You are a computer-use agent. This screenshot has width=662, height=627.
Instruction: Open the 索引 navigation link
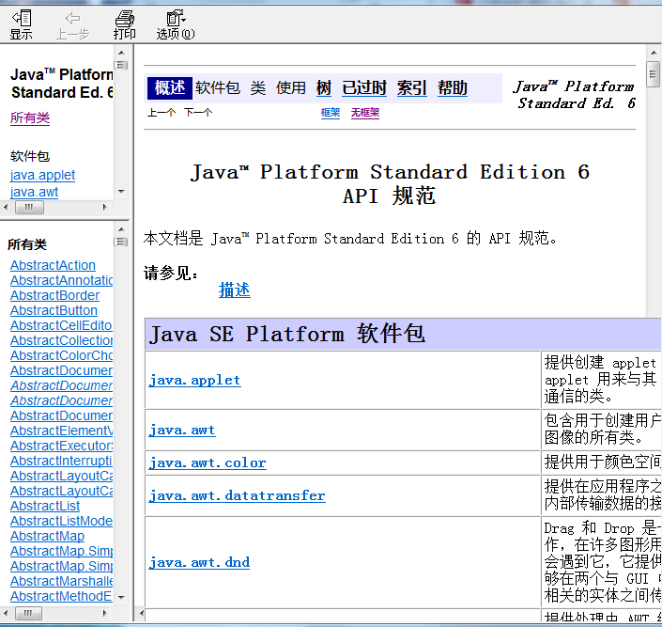coord(411,88)
